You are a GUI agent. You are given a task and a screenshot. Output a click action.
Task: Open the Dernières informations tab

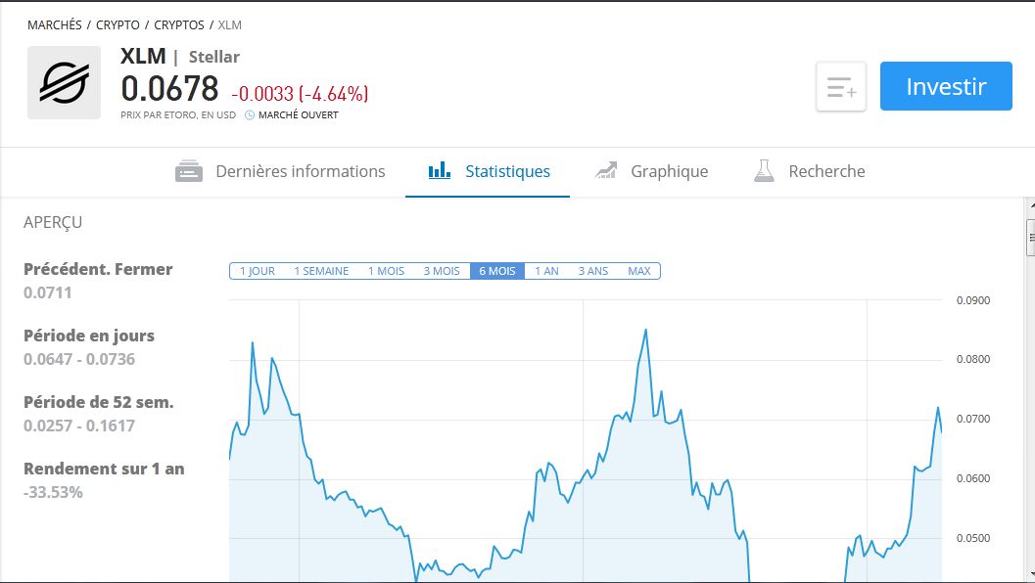(x=280, y=171)
